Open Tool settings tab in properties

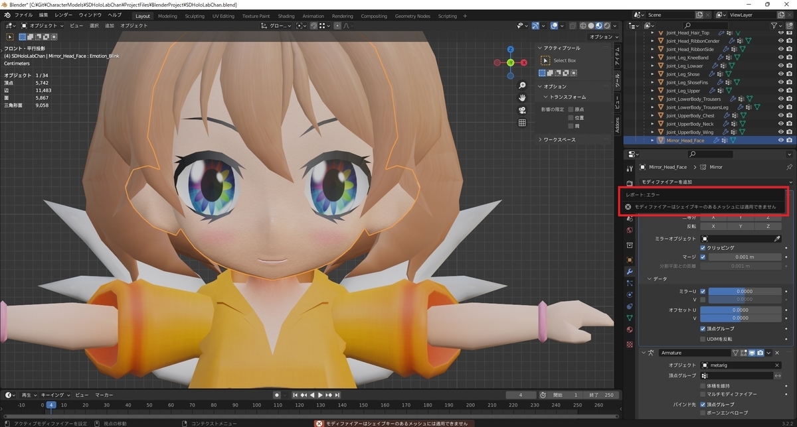tap(630, 168)
